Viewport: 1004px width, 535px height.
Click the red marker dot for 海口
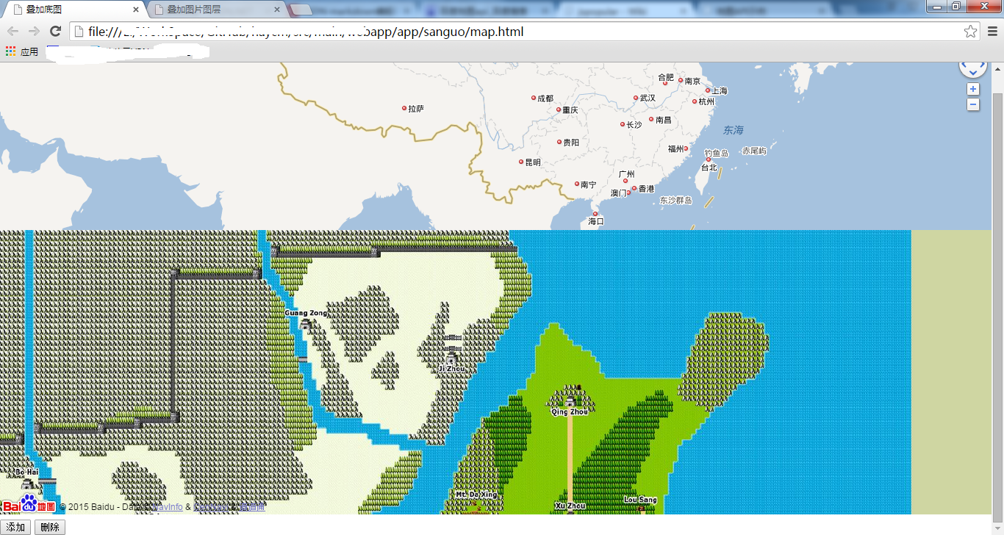coord(595,214)
